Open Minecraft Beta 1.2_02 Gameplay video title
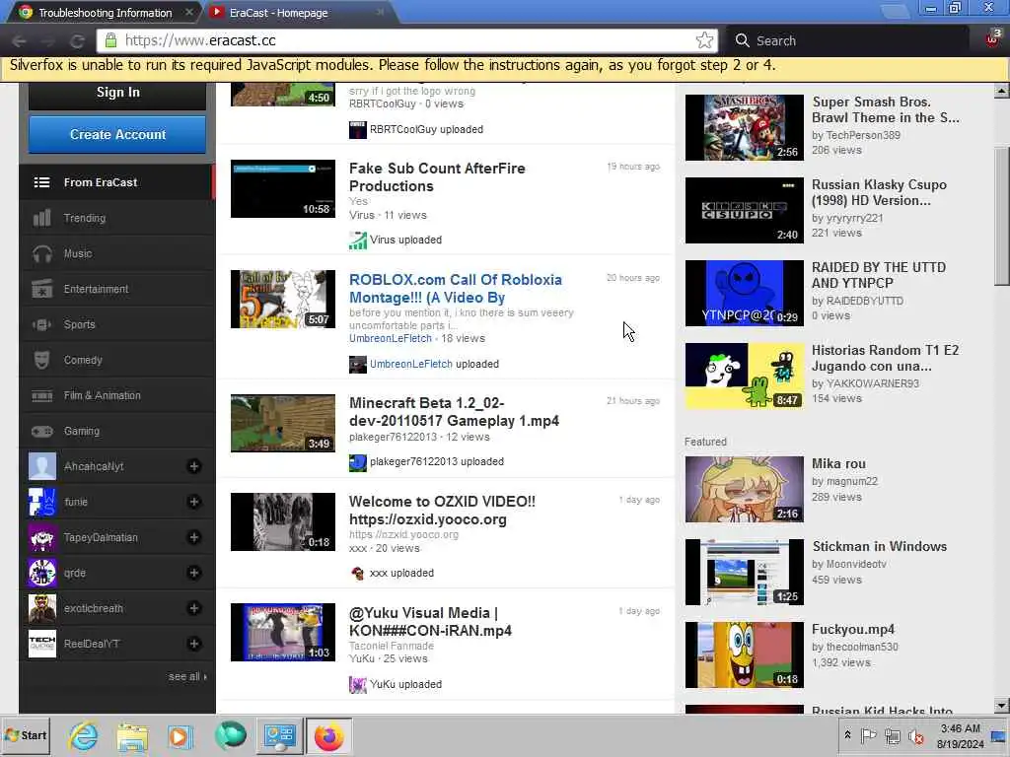Screen dimensions: 1010x757 coord(454,412)
